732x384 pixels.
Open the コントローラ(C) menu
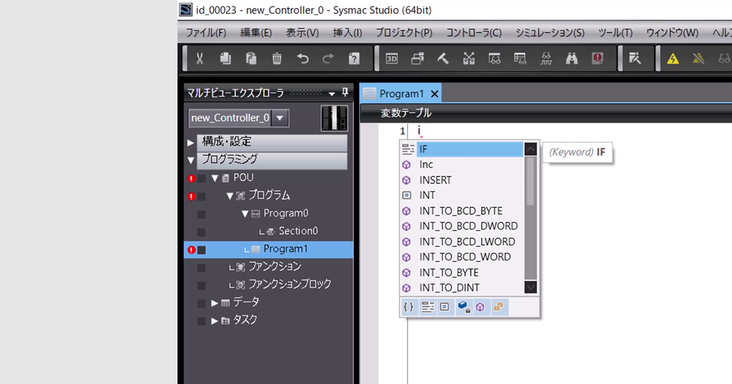[474, 32]
